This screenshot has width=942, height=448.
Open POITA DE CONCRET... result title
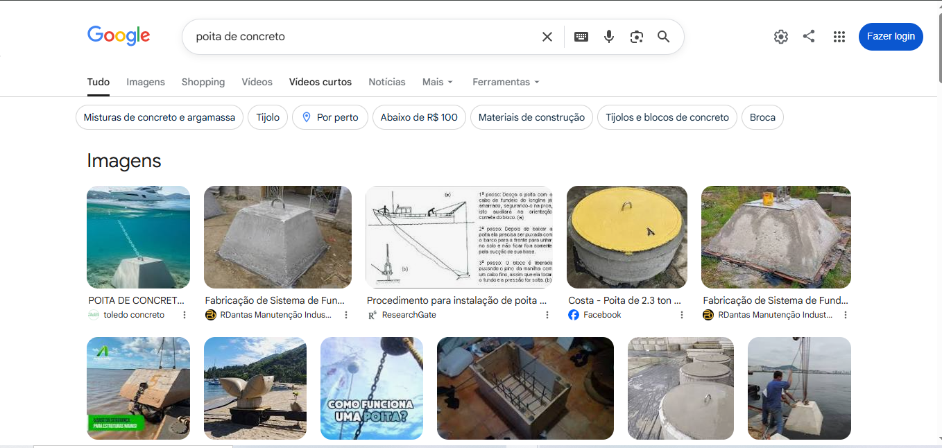coord(137,300)
